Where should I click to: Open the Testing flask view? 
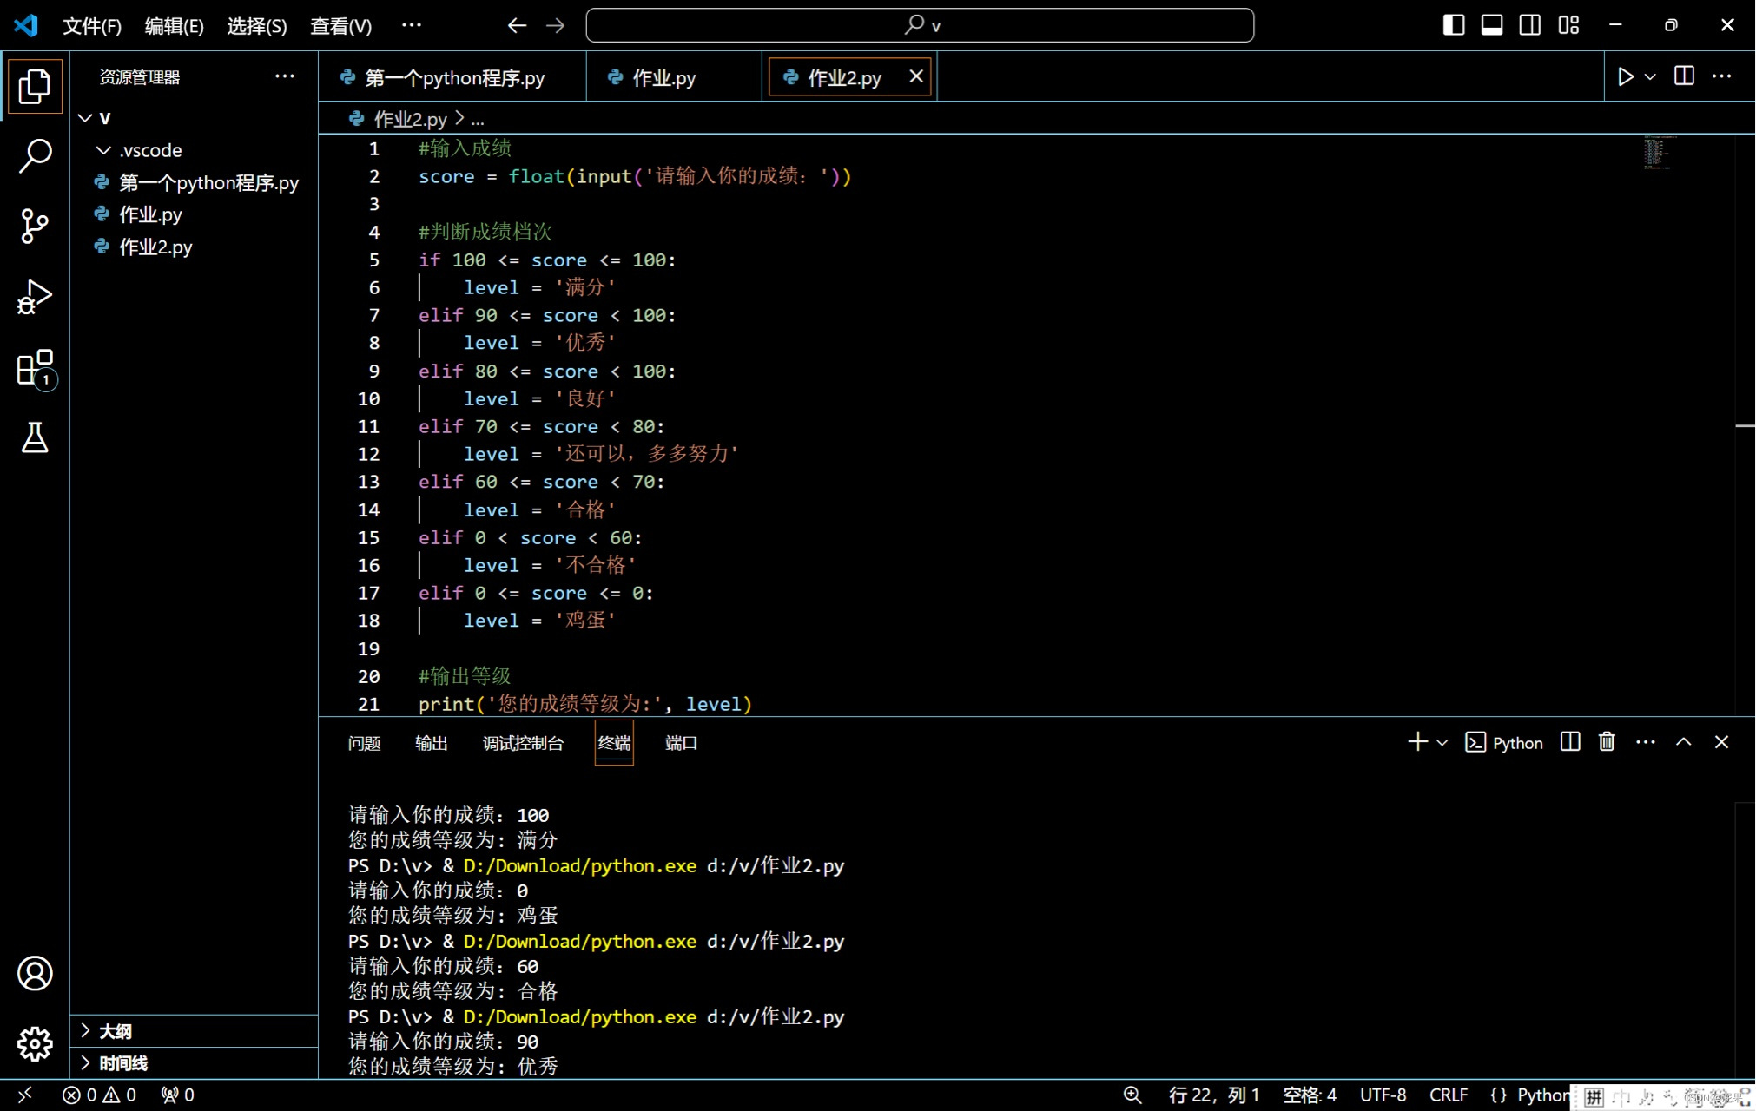pyautogui.click(x=35, y=438)
